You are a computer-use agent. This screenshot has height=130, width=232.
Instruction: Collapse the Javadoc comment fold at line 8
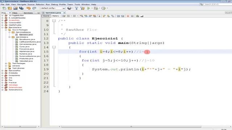(x=54, y=21)
